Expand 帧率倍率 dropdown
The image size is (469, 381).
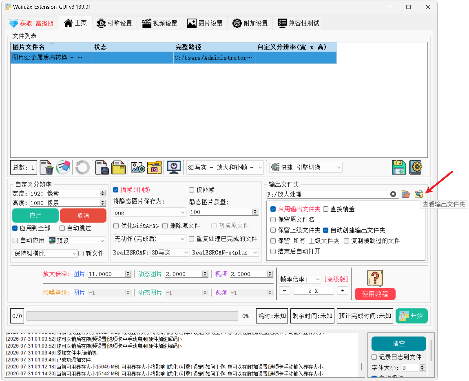pos(300,279)
